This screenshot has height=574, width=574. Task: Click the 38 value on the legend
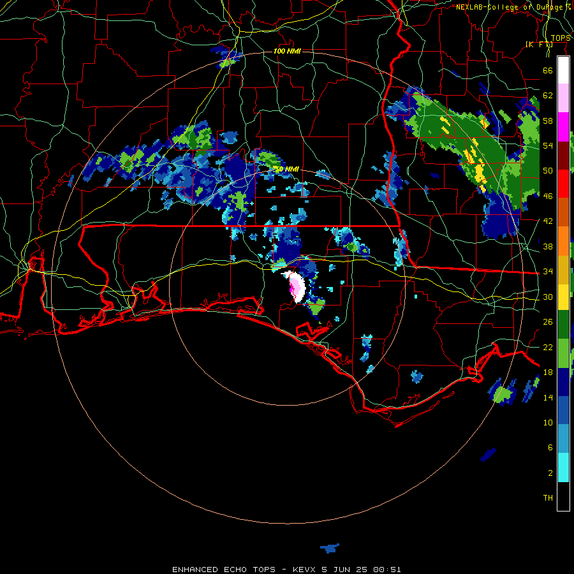[x=548, y=246]
